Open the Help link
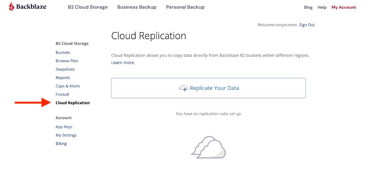Image resolution: width=392 pixels, height=173 pixels. [322, 8]
